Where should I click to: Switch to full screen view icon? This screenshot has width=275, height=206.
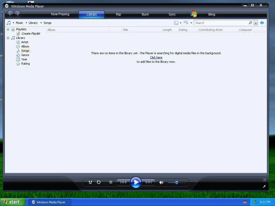265,180
